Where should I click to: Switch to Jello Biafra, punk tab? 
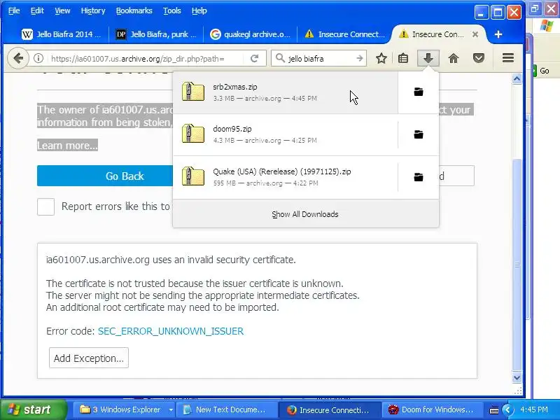coord(156,34)
